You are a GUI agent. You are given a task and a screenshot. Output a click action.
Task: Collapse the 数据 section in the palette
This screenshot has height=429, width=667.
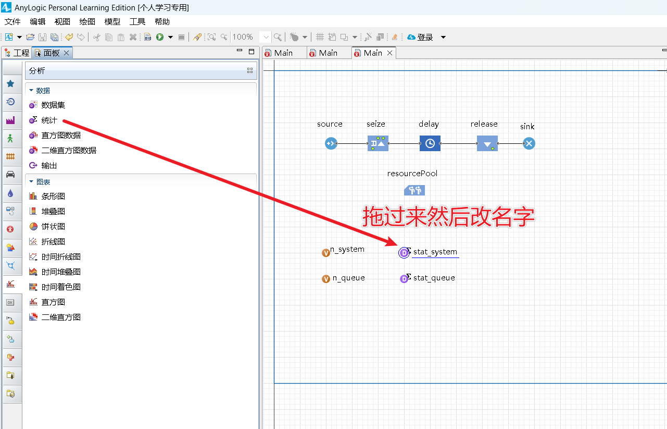[x=31, y=90]
